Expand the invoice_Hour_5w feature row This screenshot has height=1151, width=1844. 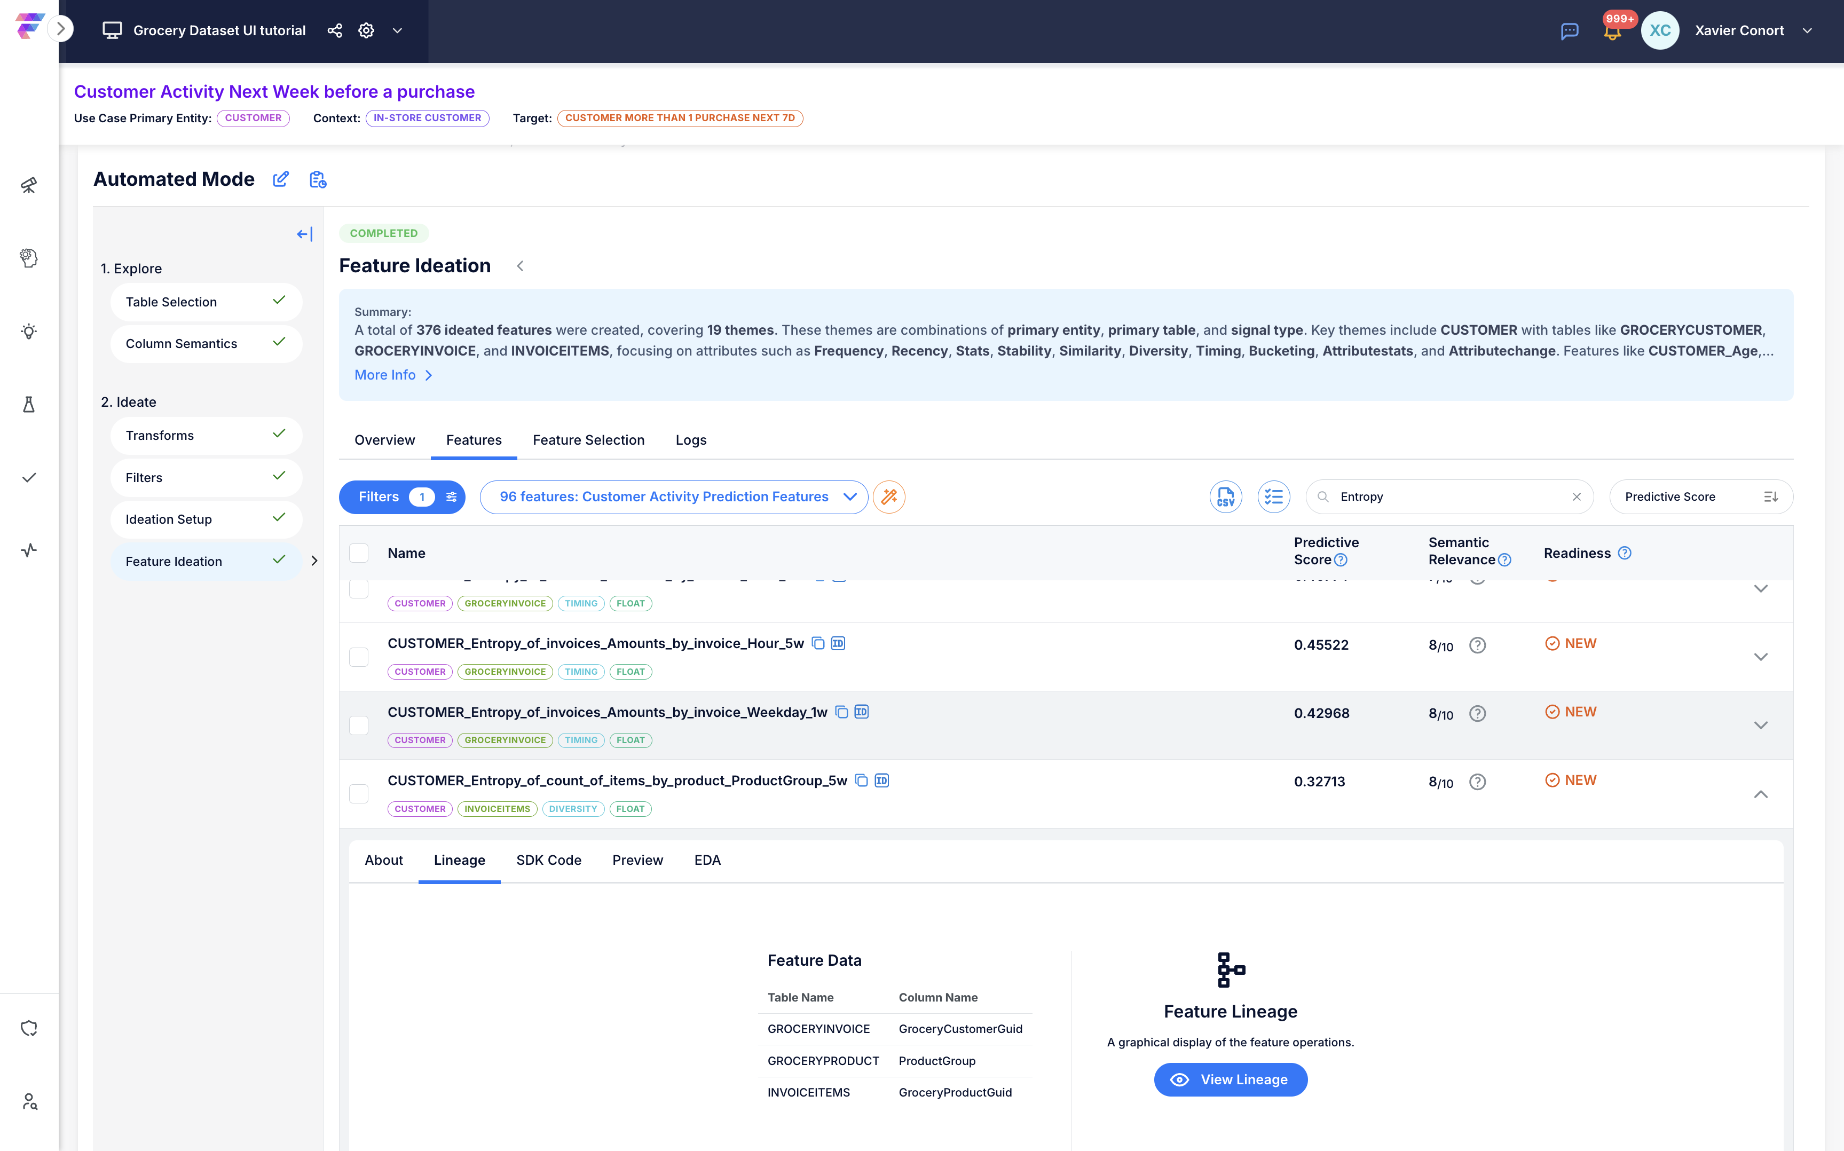click(x=1760, y=657)
